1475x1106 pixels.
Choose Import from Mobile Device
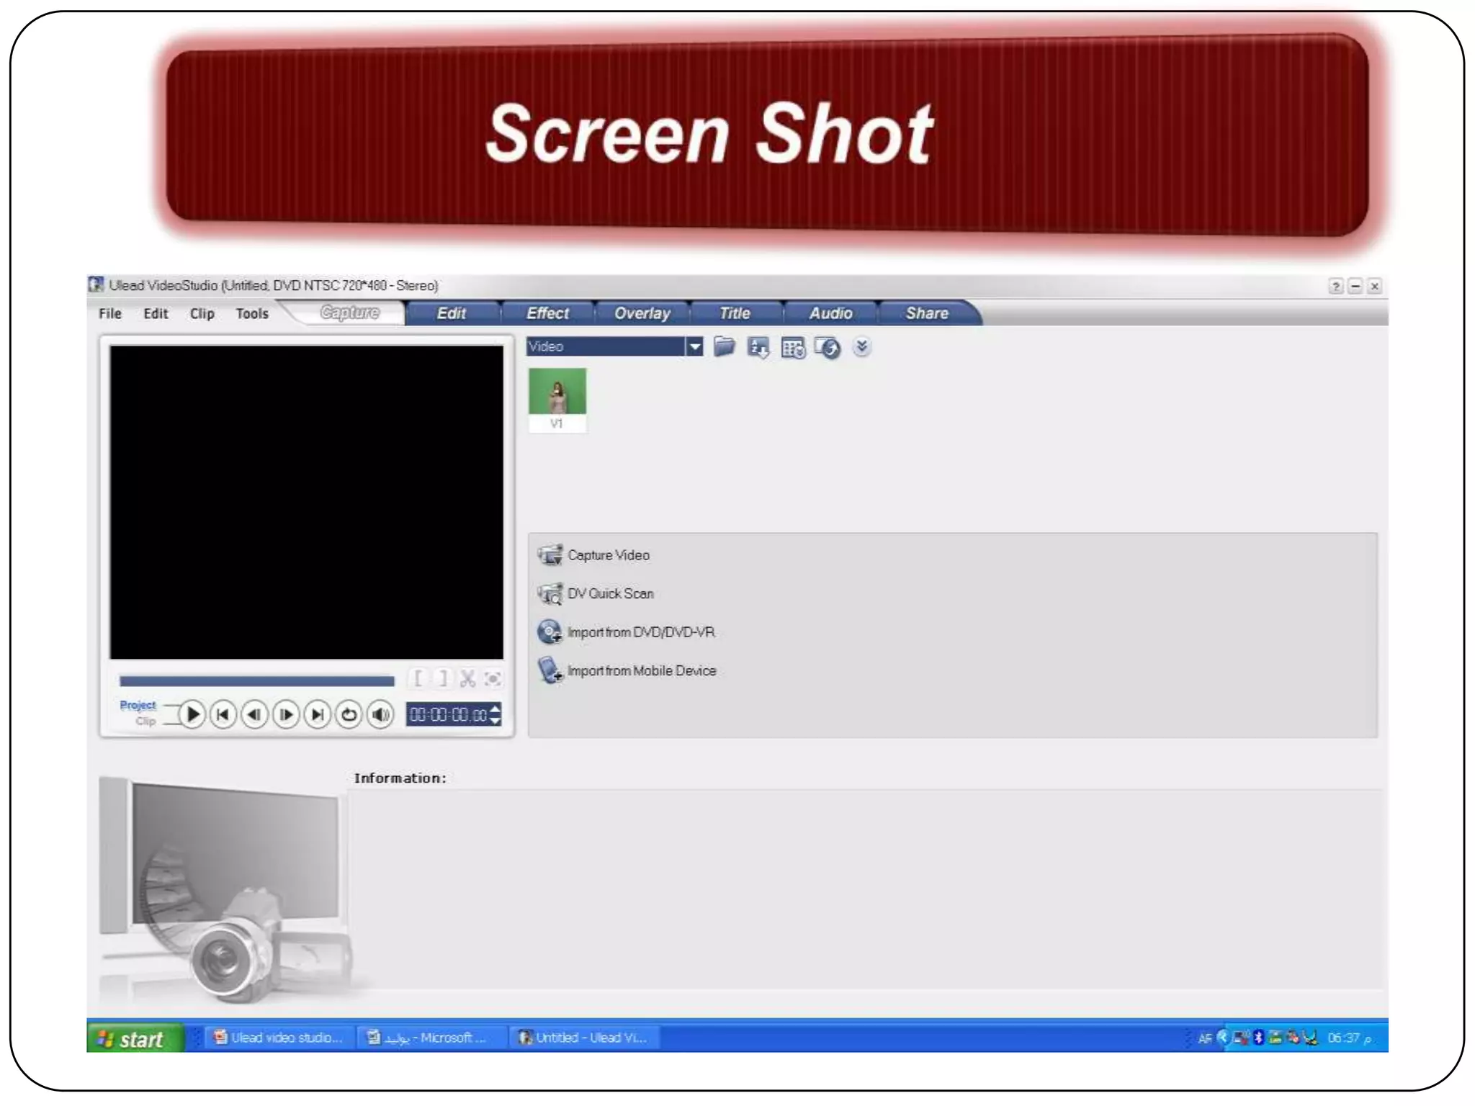(642, 670)
